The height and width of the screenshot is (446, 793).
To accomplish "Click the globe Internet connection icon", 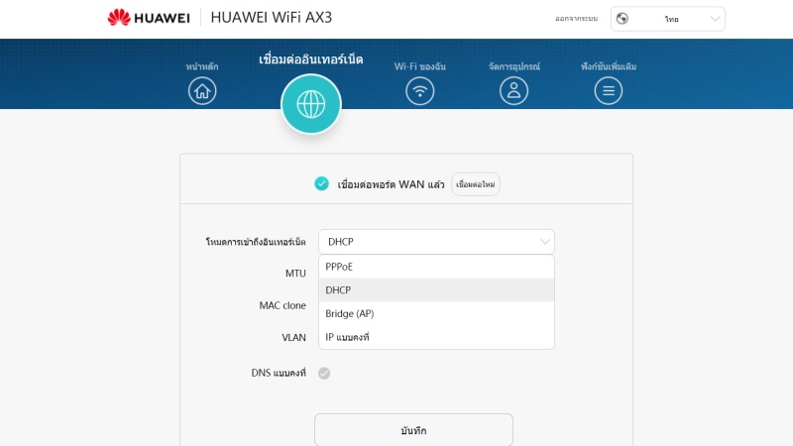I will (311, 104).
